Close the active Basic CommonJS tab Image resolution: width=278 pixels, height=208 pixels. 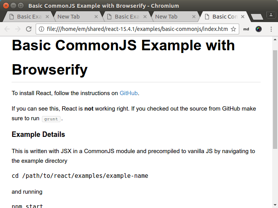(243, 17)
